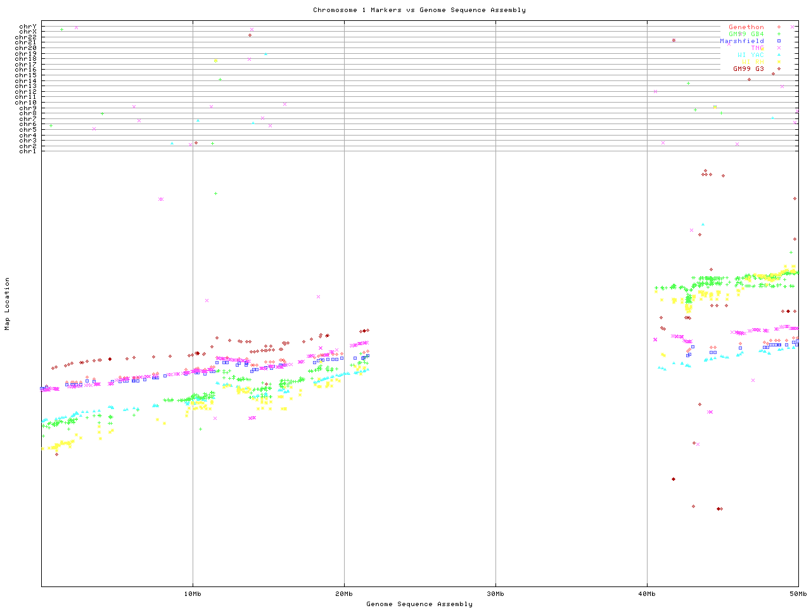
Task: Click the magenta X symbol beside TNG
Action: [779, 48]
